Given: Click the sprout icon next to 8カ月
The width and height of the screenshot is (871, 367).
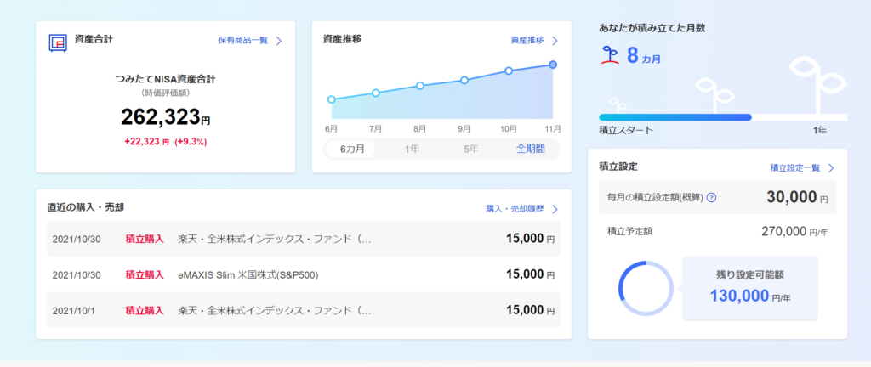Looking at the screenshot, I should tap(610, 55).
